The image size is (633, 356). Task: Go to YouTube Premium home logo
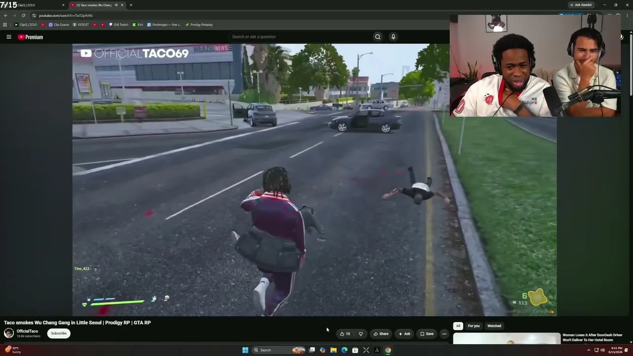30,37
